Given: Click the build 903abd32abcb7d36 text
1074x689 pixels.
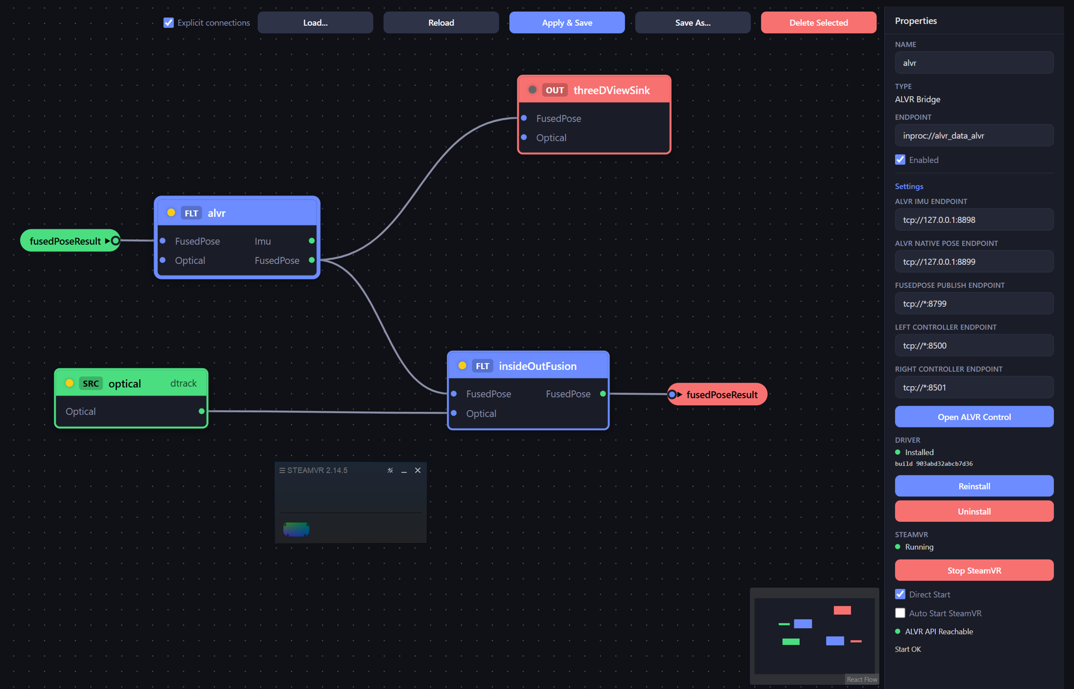Looking at the screenshot, I should point(934,464).
